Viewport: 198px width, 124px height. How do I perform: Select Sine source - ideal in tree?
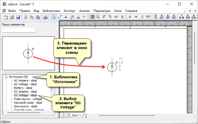coord(25,106)
